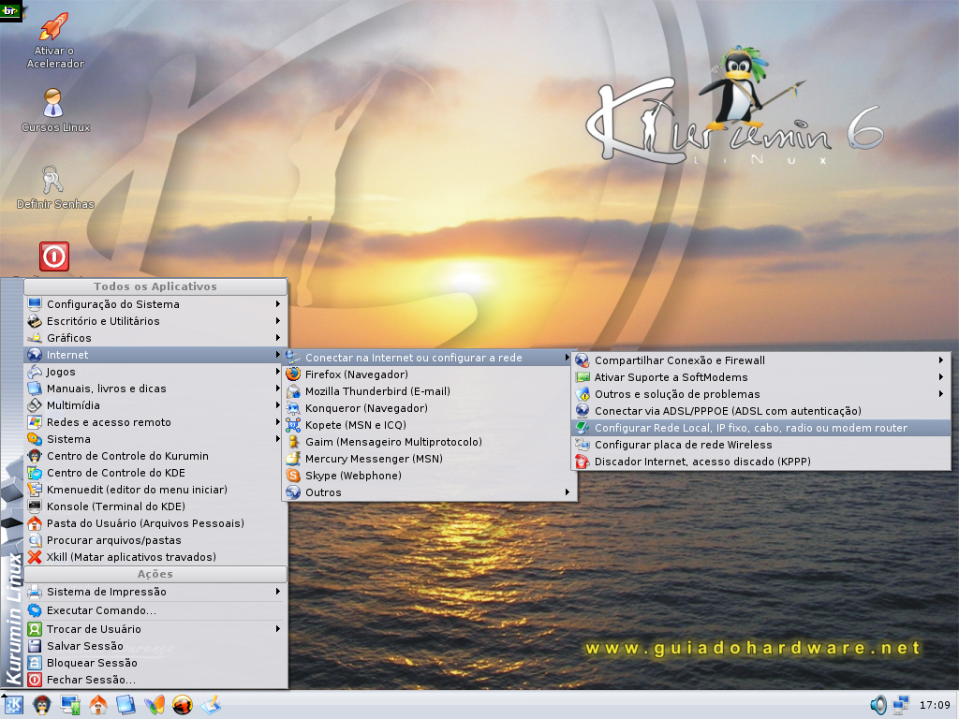This screenshot has width=959, height=719.
Task: Open 'Ativar Suporte a SoftModems' submenu
Action: point(760,377)
